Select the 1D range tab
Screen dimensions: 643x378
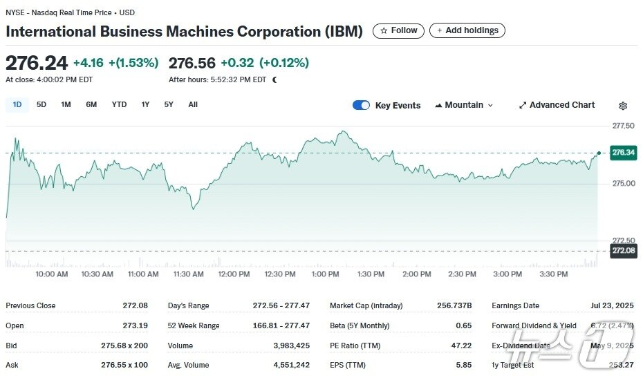pyautogui.click(x=17, y=104)
